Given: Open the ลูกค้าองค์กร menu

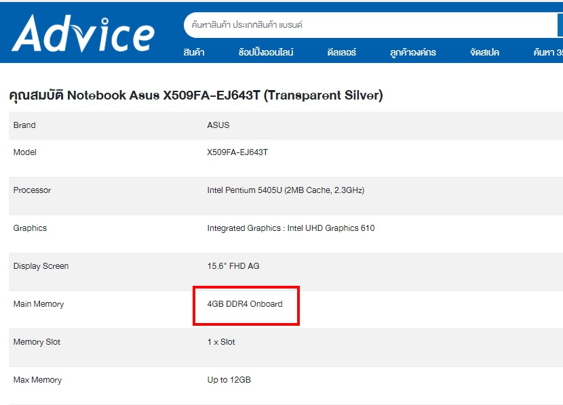Looking at the screenshot, I should coord(413,53).
